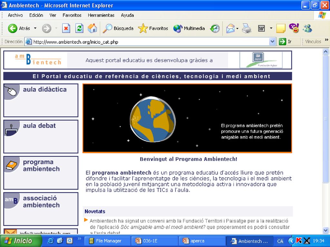Open Búsqueda search panel
The width and height of the screenshot is (330, 247).
click(118, 28)
